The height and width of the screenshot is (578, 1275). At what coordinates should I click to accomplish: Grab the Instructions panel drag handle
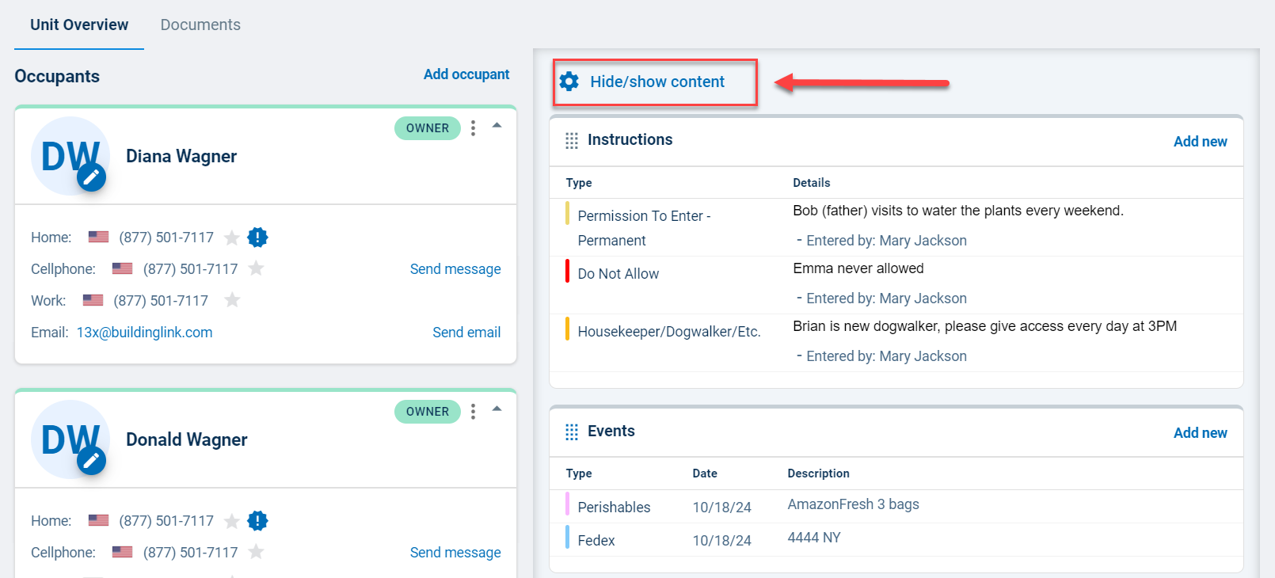572,141
